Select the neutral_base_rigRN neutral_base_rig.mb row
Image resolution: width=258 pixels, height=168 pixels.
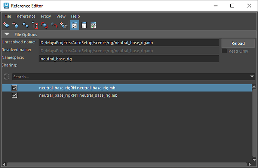click(x=127, y=88)
